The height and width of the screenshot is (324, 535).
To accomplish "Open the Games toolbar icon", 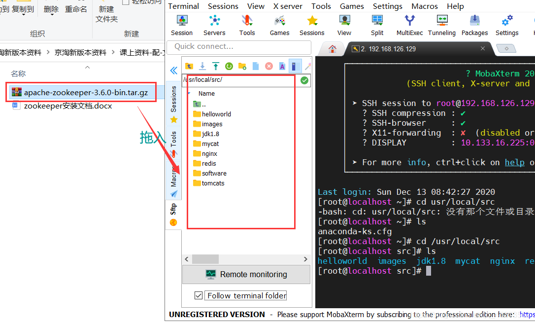I will coord(279,25).
